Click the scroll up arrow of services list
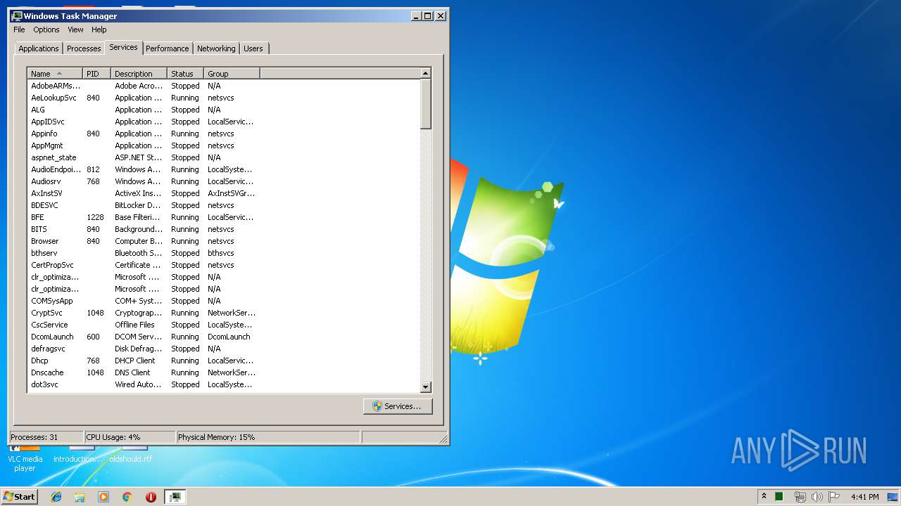Viewport: 901px width, 506px height. (425, 73)
